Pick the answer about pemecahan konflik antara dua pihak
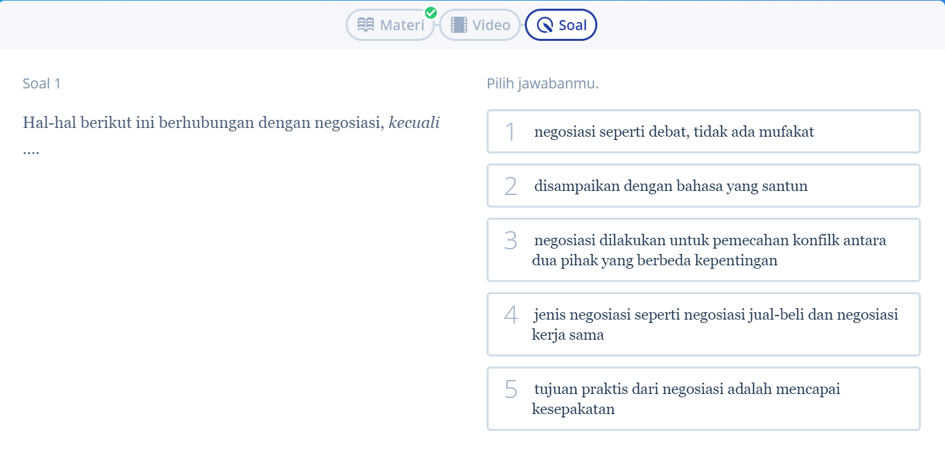The width and height of the screenshot is (945, 463). pyautogui.click(x=703, y=250)
